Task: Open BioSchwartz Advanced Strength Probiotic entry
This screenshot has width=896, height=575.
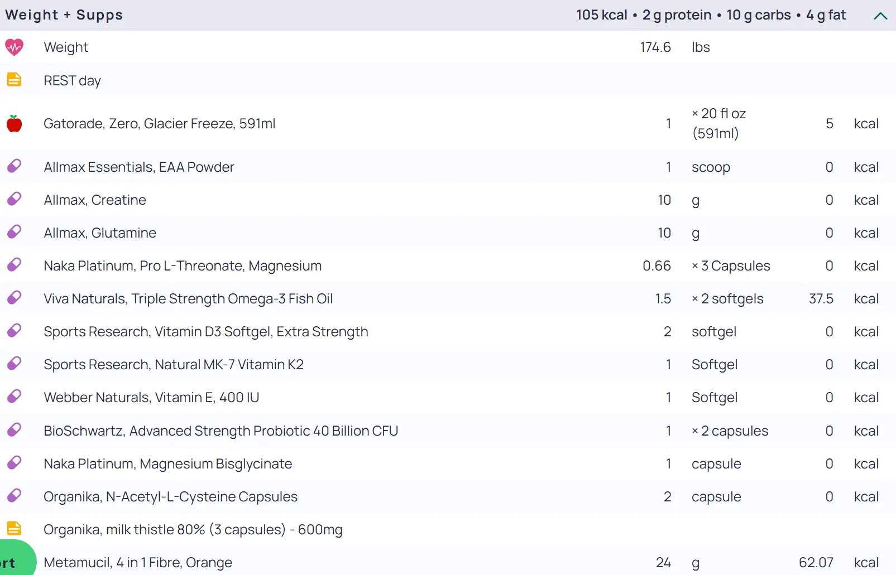Action: tap(221, 431)
